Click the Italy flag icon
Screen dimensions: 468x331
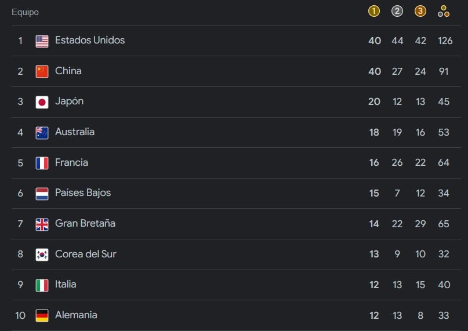pos(42,285)
